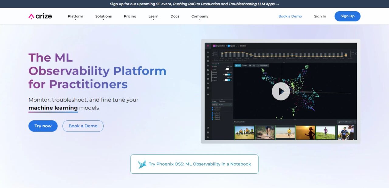
Task: Click trail running legs thumbnail
Action: pos(265,133)
